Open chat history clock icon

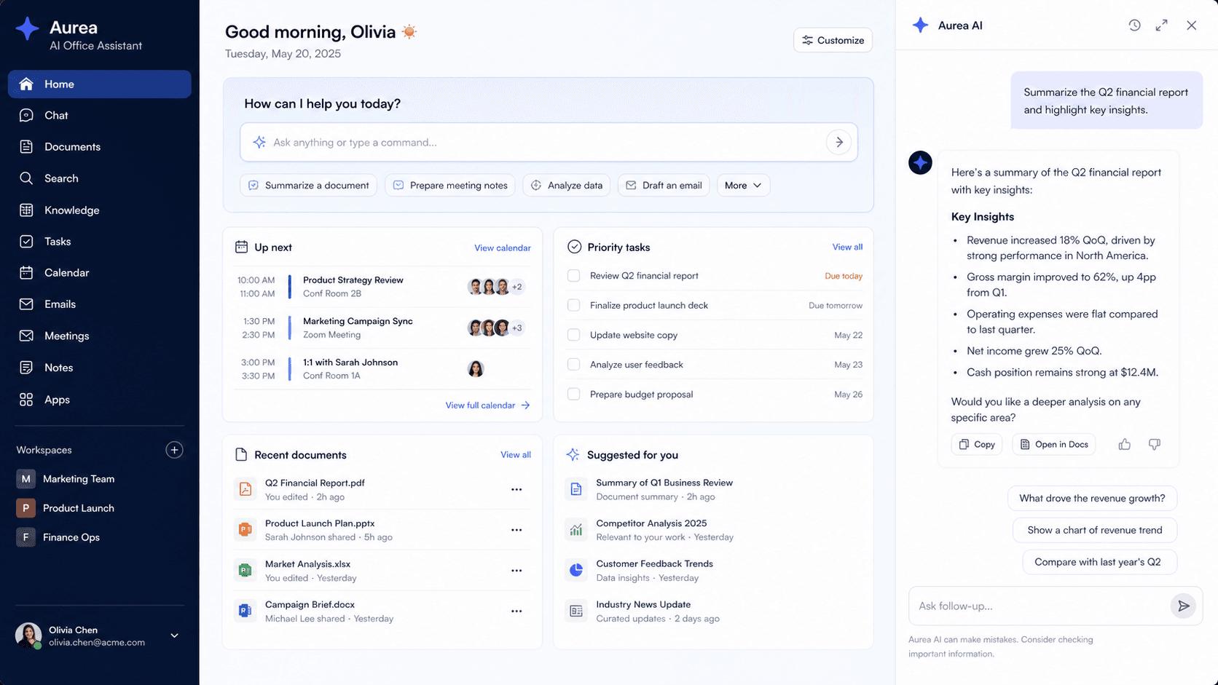(1134, 25)
